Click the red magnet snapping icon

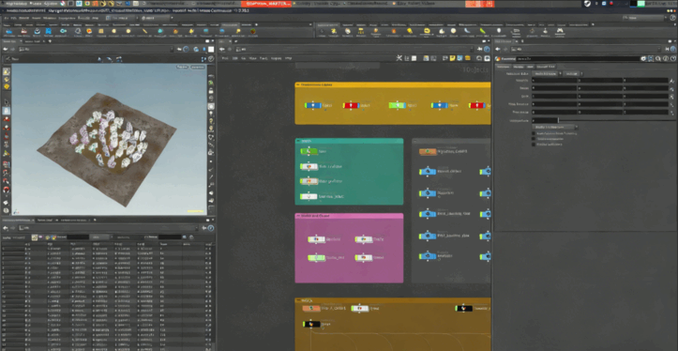tap(7, 190)
